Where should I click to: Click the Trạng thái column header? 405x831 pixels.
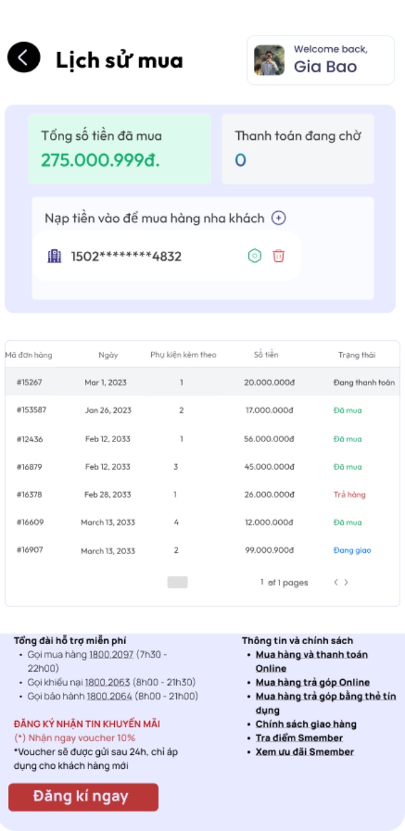pyautogui.click(x=357, y=354)
